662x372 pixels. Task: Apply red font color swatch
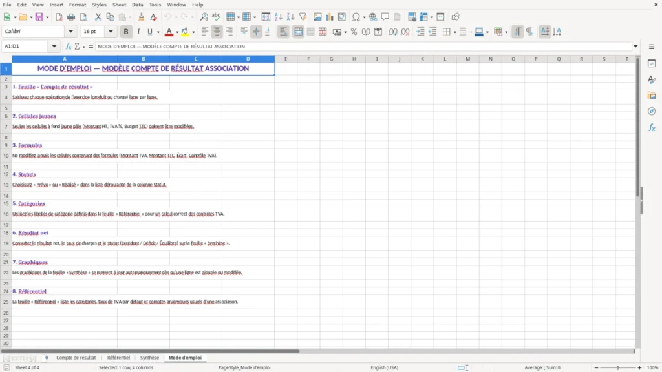tap(169, 32)
